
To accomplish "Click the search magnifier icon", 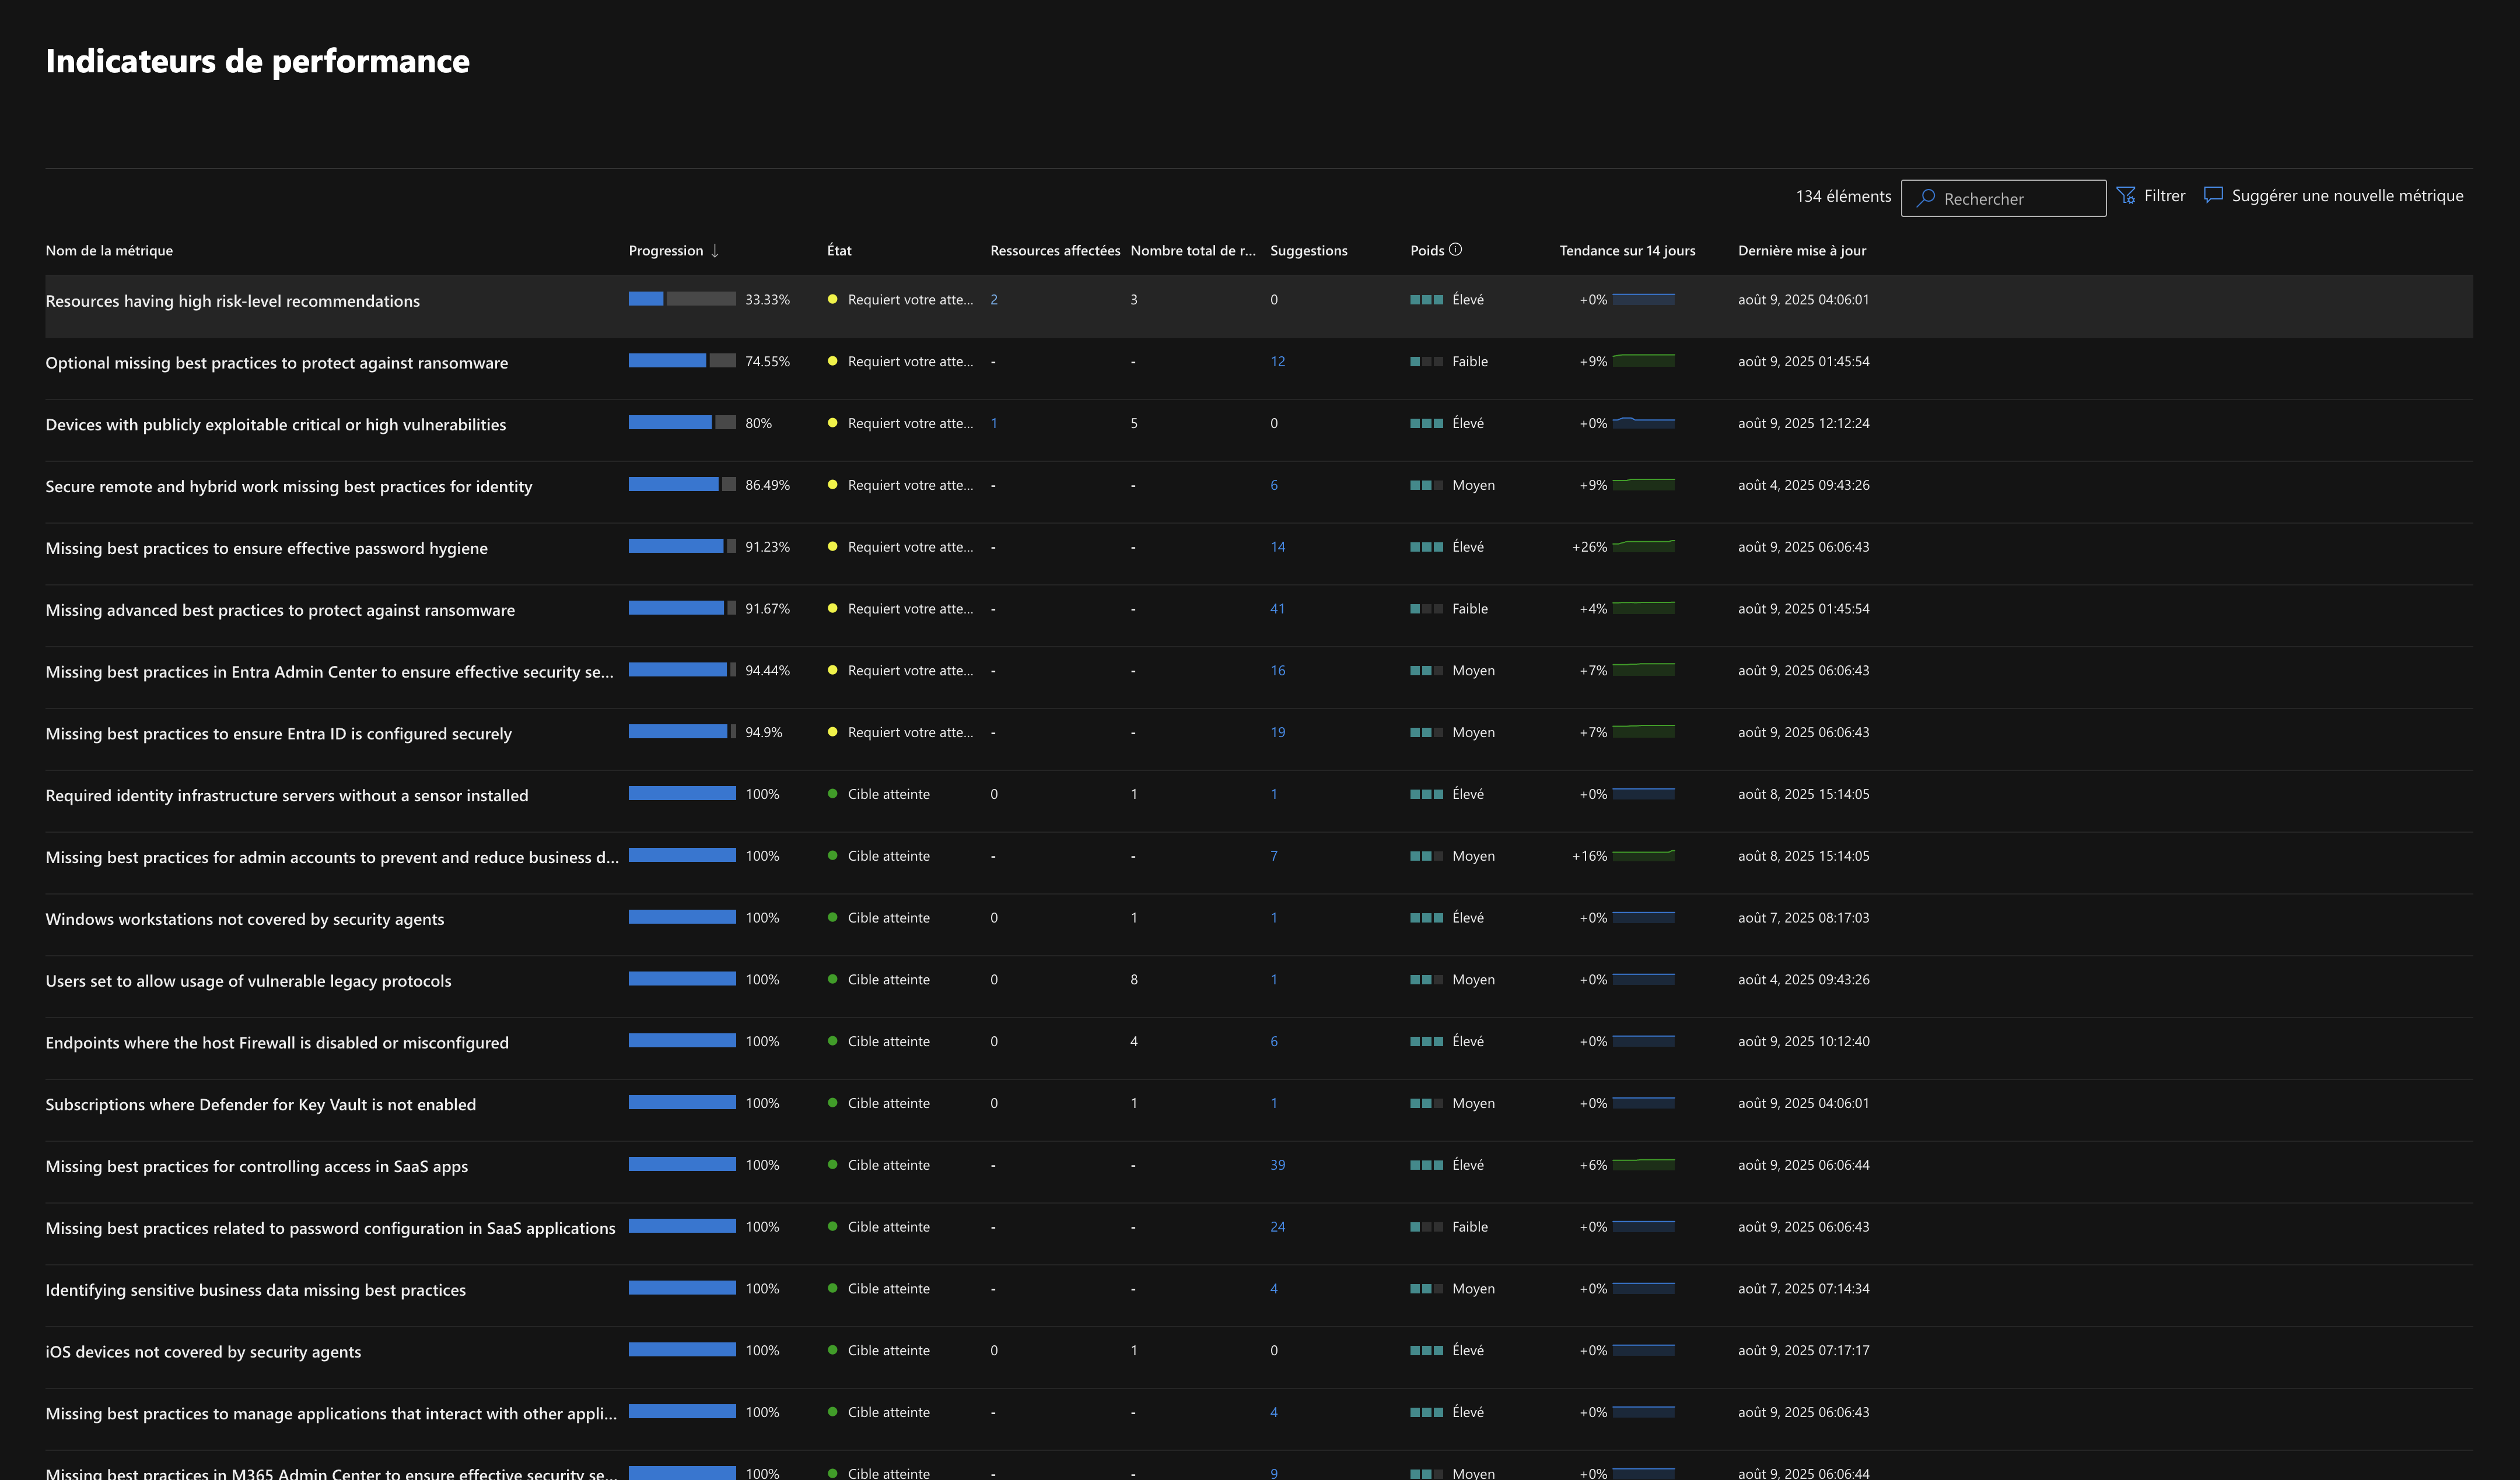I will [x=1925, y=198].
